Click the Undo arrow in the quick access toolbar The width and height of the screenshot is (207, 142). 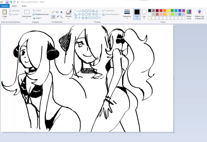coord(11,2)
